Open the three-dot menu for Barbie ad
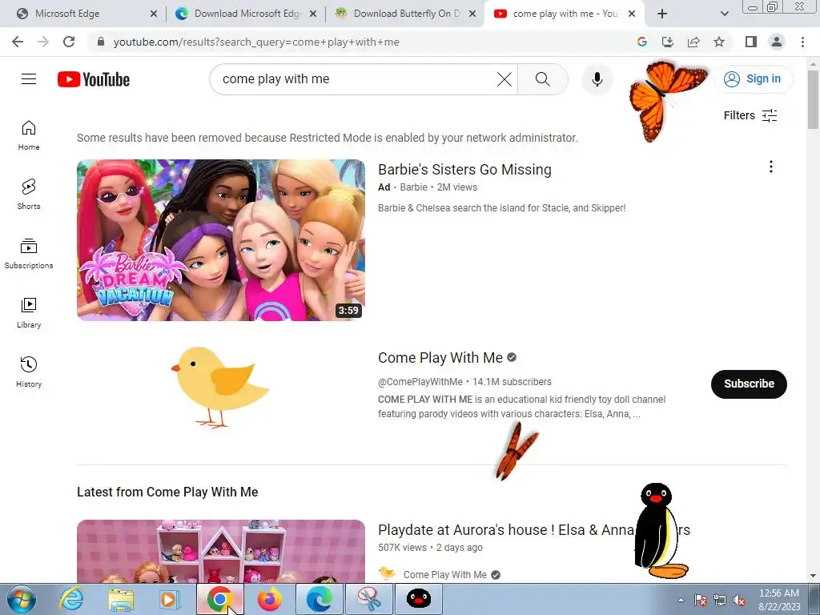Image resolution: width=820 pixels, height=615 pixels. pos(771,167)
